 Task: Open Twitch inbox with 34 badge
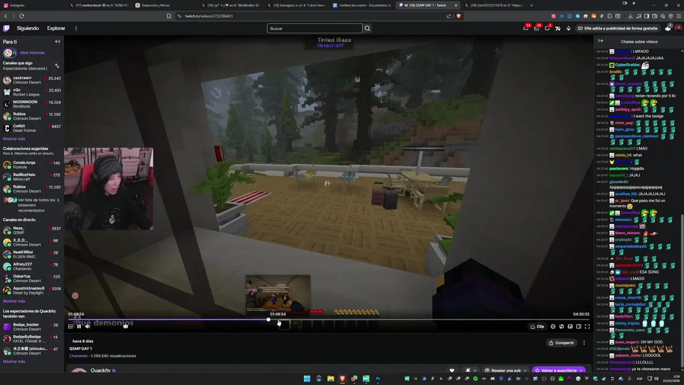click(526, 28)
